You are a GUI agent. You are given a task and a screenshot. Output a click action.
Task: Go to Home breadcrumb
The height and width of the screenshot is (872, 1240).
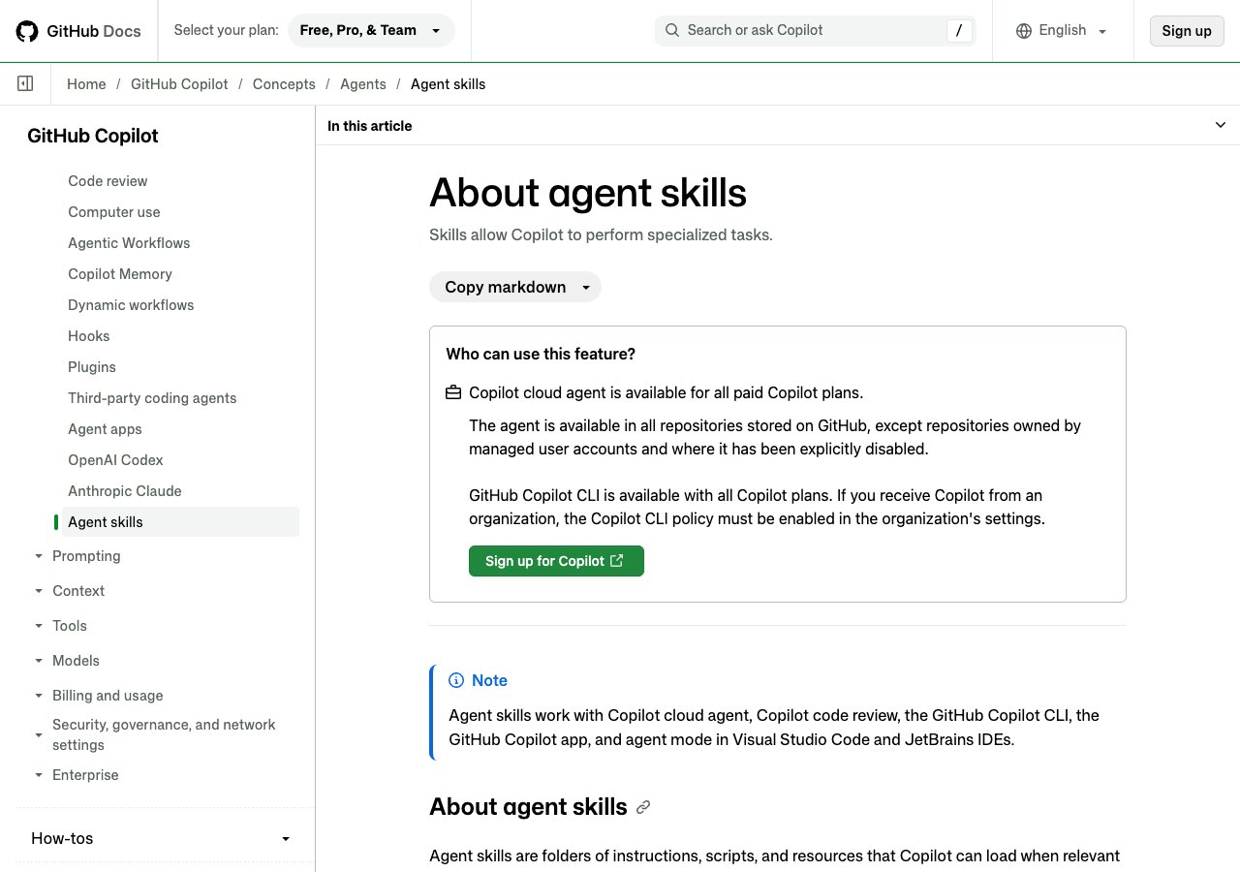86,84
